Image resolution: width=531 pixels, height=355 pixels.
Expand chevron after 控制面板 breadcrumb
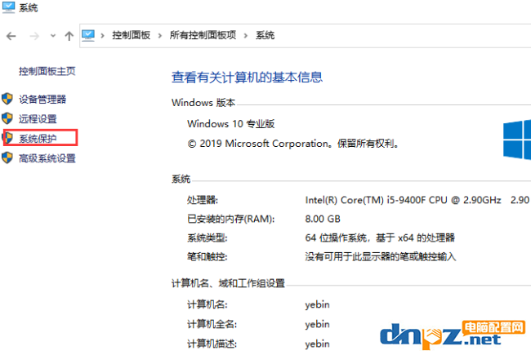pos(160,36)
